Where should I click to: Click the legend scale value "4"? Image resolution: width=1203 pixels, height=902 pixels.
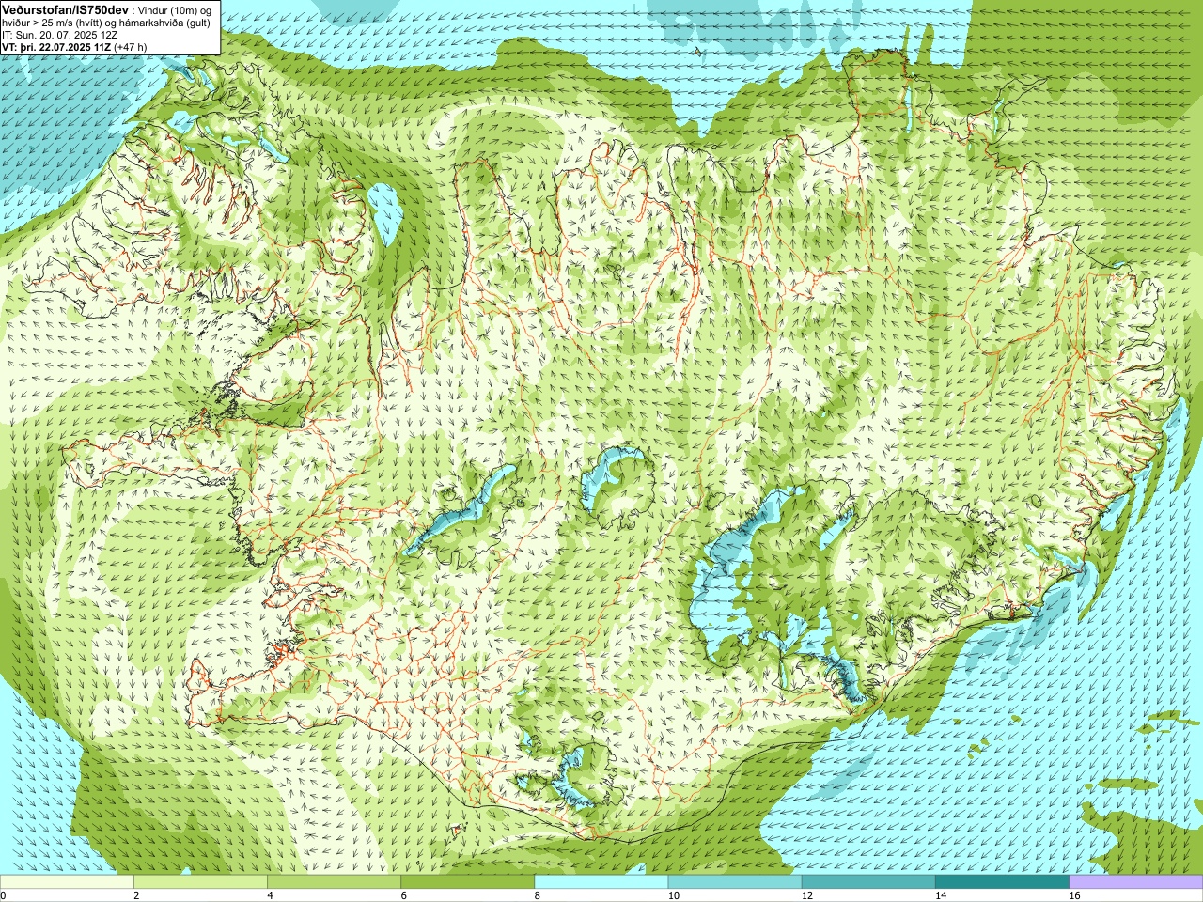pyautogui.click(x=270, y=895)
